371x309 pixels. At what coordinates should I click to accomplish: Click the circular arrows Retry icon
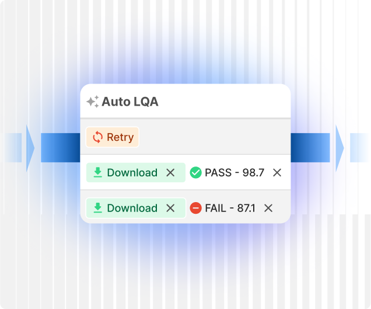pos(97,137)
